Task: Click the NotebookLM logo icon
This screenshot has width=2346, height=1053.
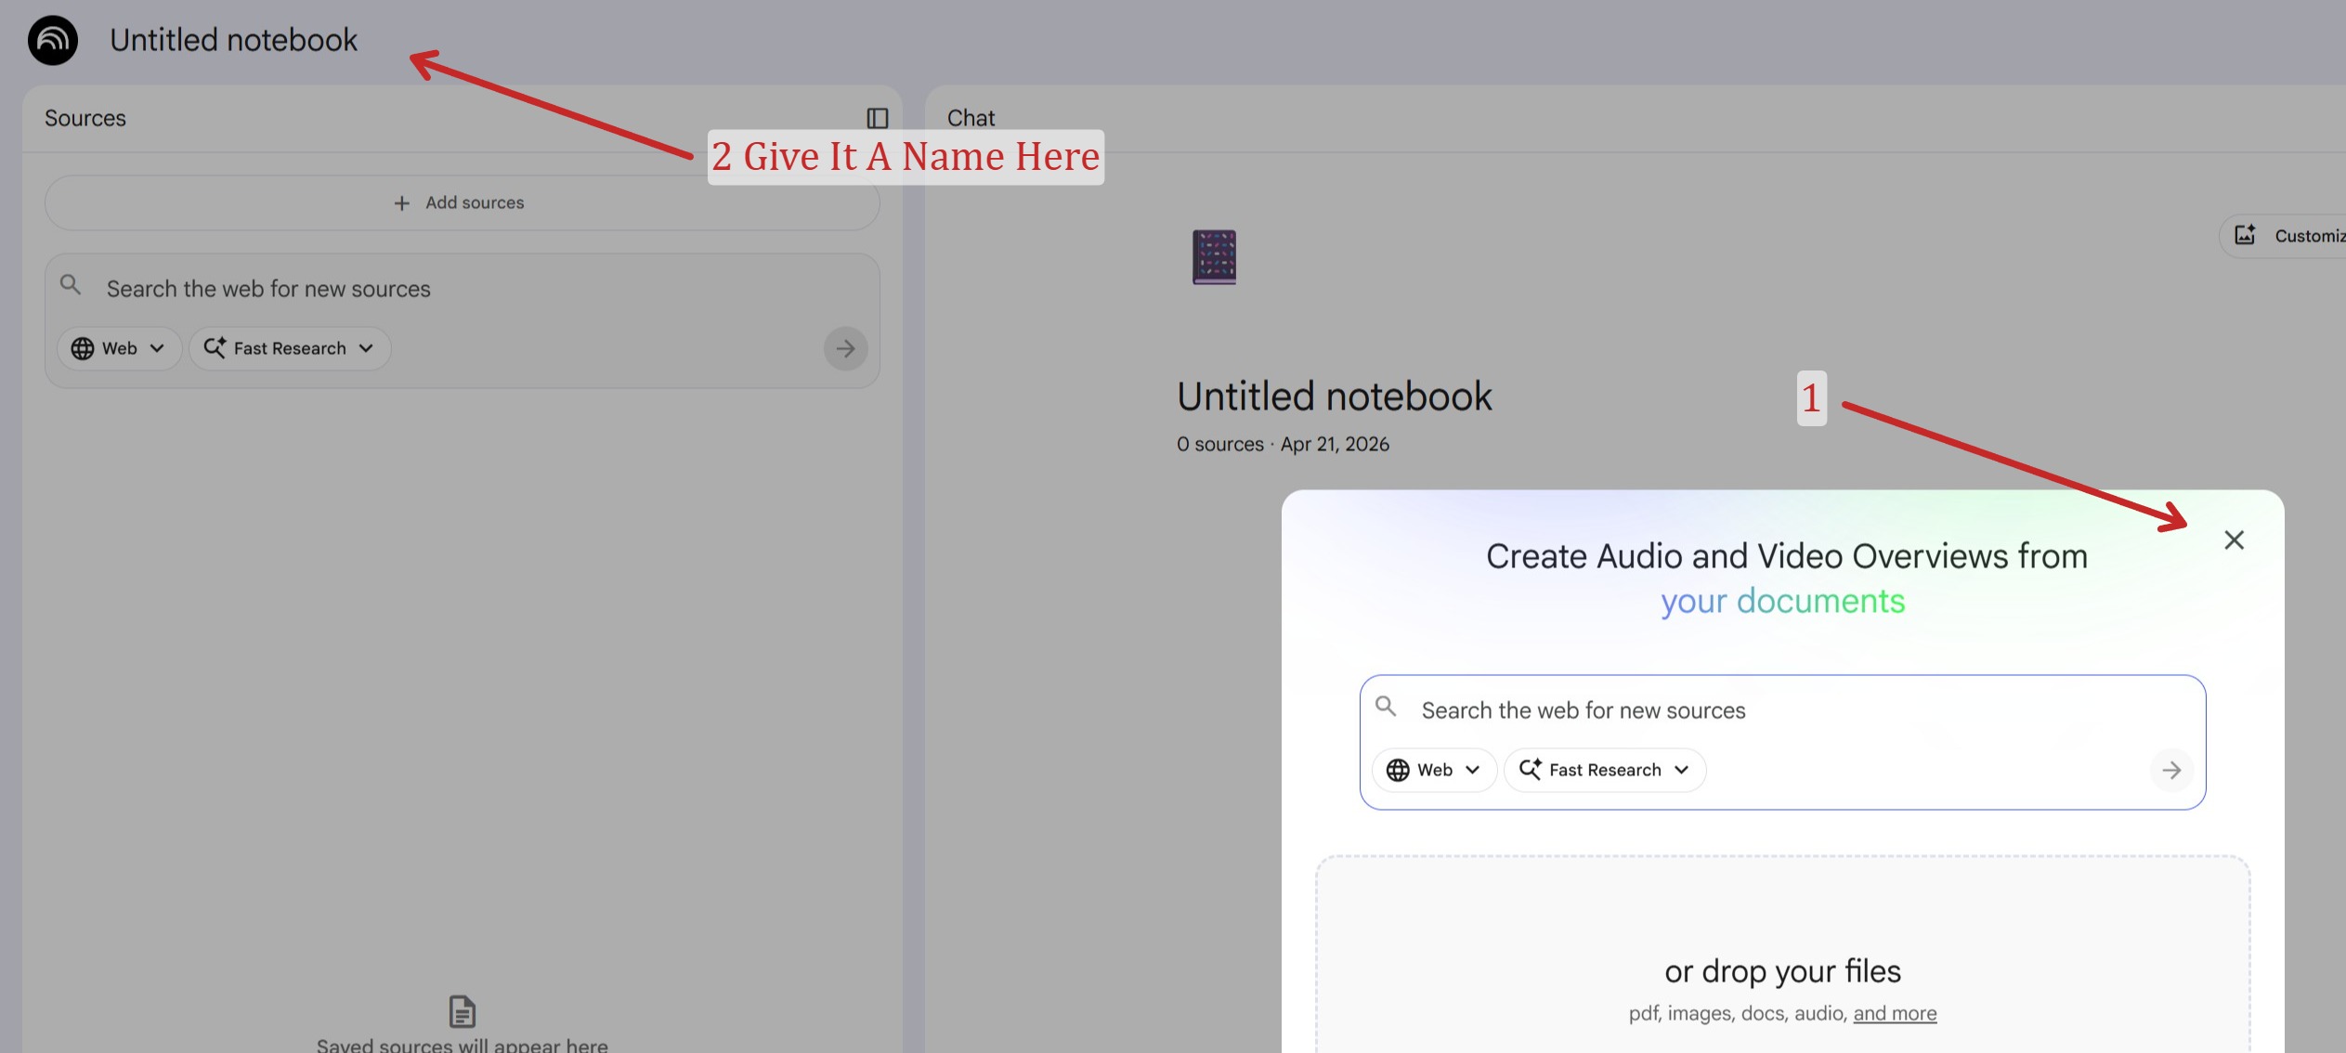Action: click(x=52, y=40)
